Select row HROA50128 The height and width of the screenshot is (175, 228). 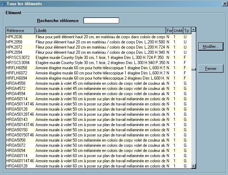tap(98, 109)
